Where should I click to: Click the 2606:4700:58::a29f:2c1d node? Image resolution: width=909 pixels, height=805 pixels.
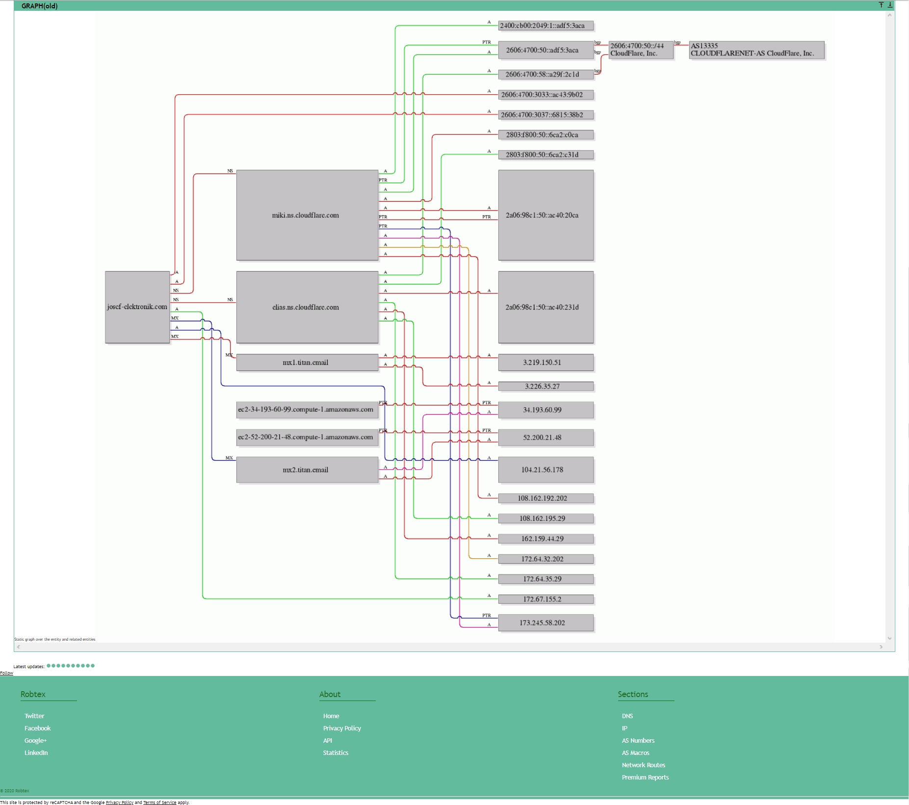[x=546, y=75]
